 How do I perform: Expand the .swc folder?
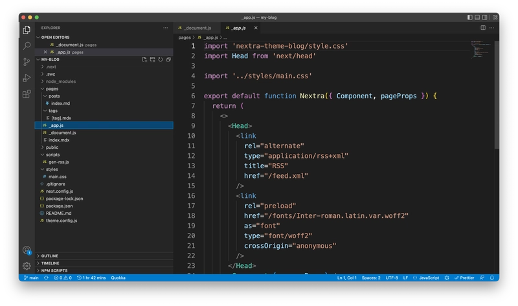104,74
